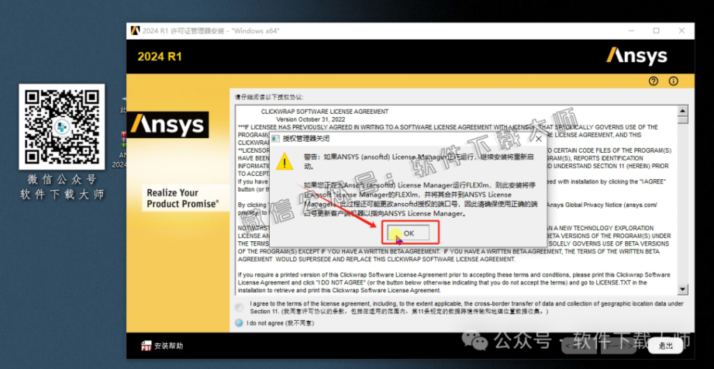The height and width of the screenshot is (369, 714).
Task: Click the license agreement scrollbar thumb
Action: click(683, 120)
